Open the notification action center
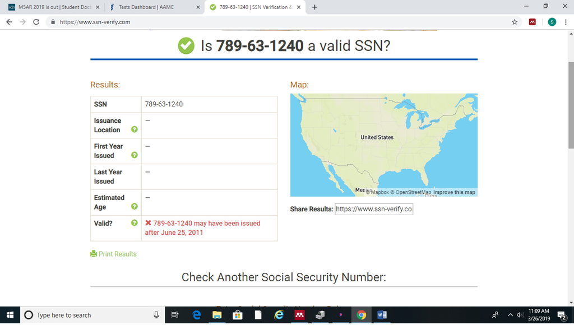 click(562, 315)
